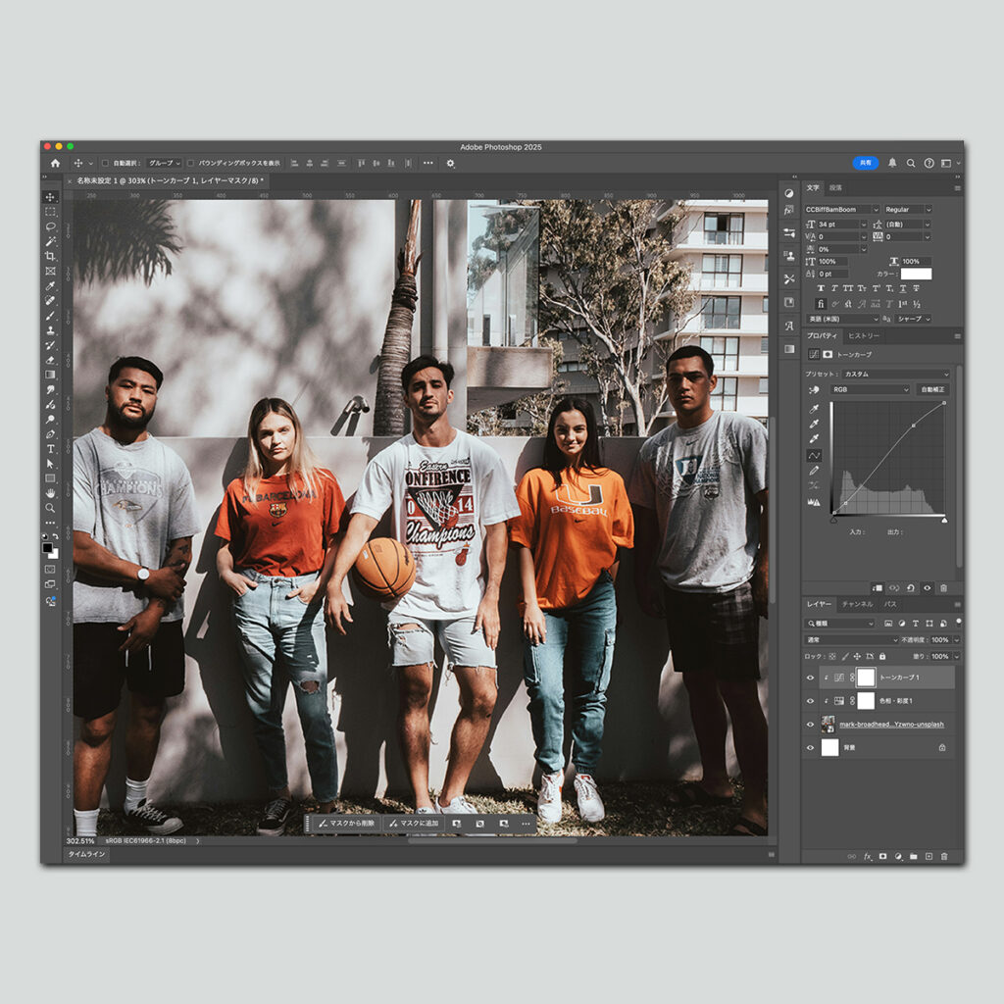Select the Dodge tool
This screenshot has width=1004, height=1004.
(x=50, y=420)
